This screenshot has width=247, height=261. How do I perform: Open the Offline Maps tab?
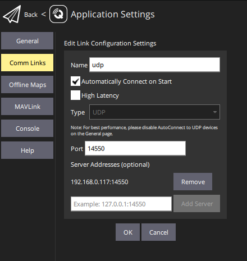[x=28, y=85]
